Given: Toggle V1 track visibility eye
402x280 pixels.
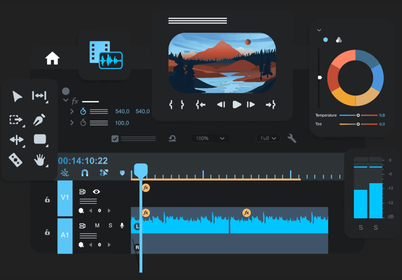Looking at the screenshot, I should [x=96, y=192].
